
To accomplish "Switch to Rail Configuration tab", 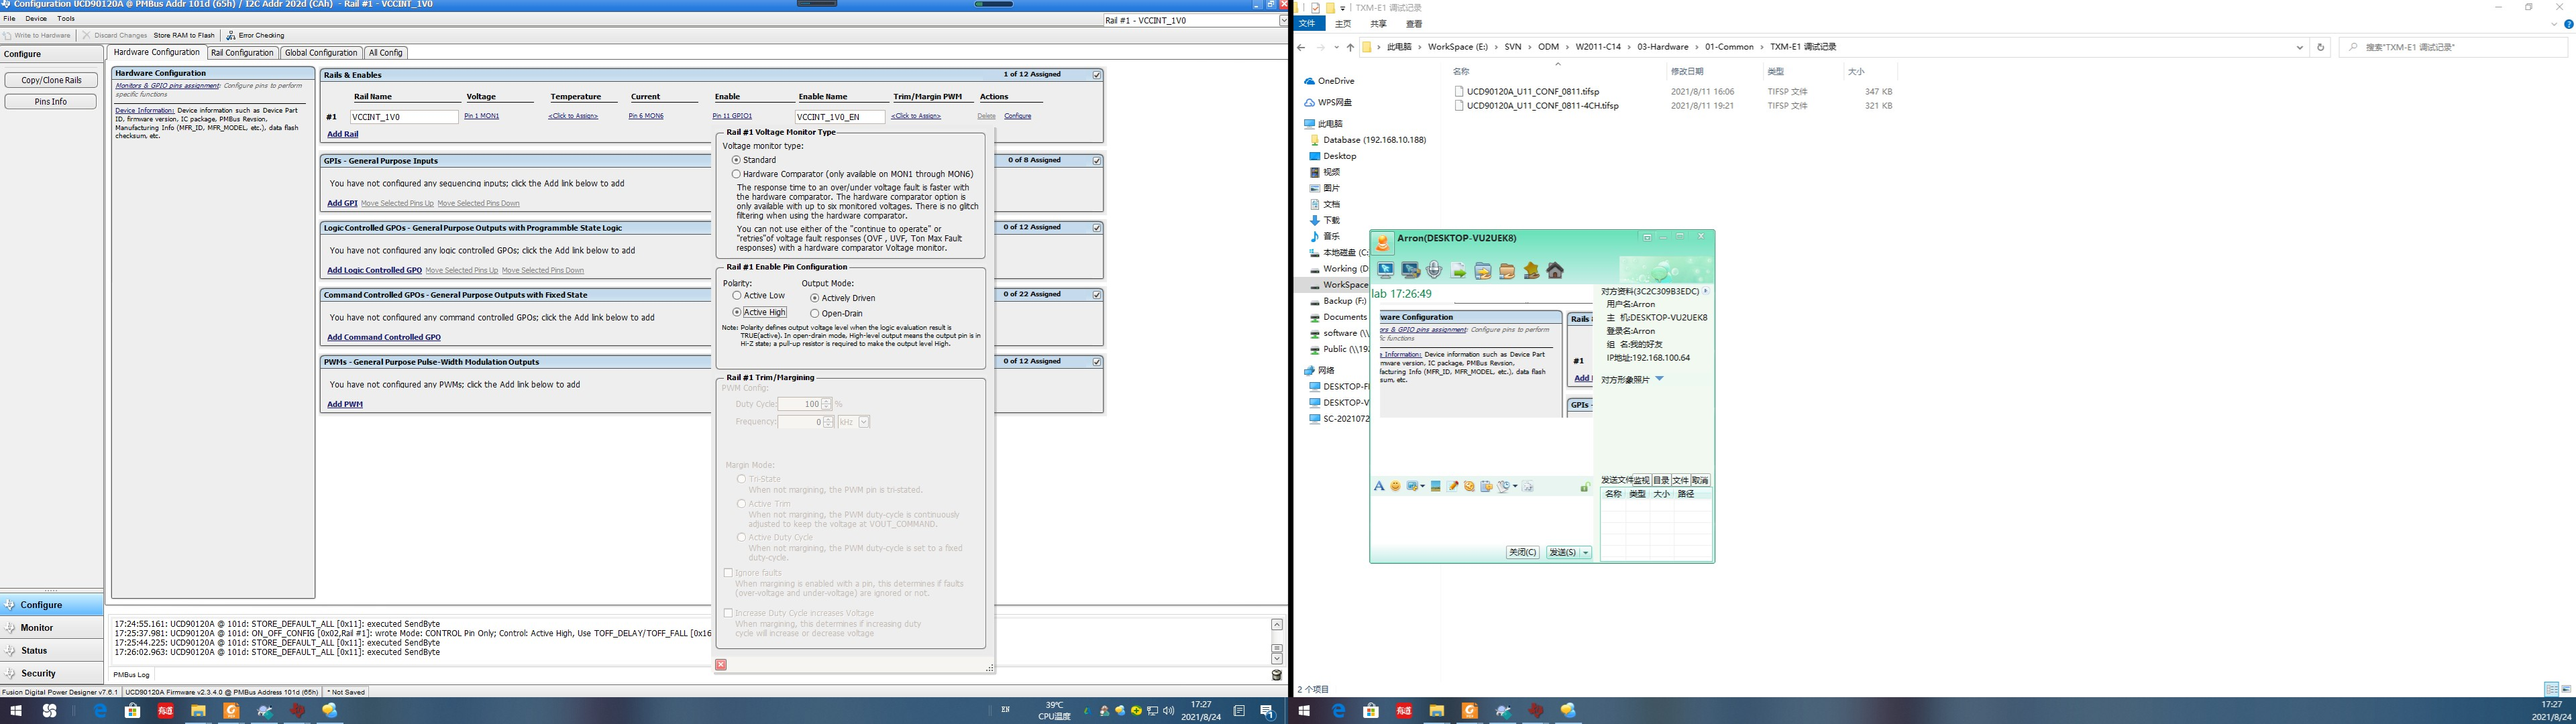I will click(242, 53).
